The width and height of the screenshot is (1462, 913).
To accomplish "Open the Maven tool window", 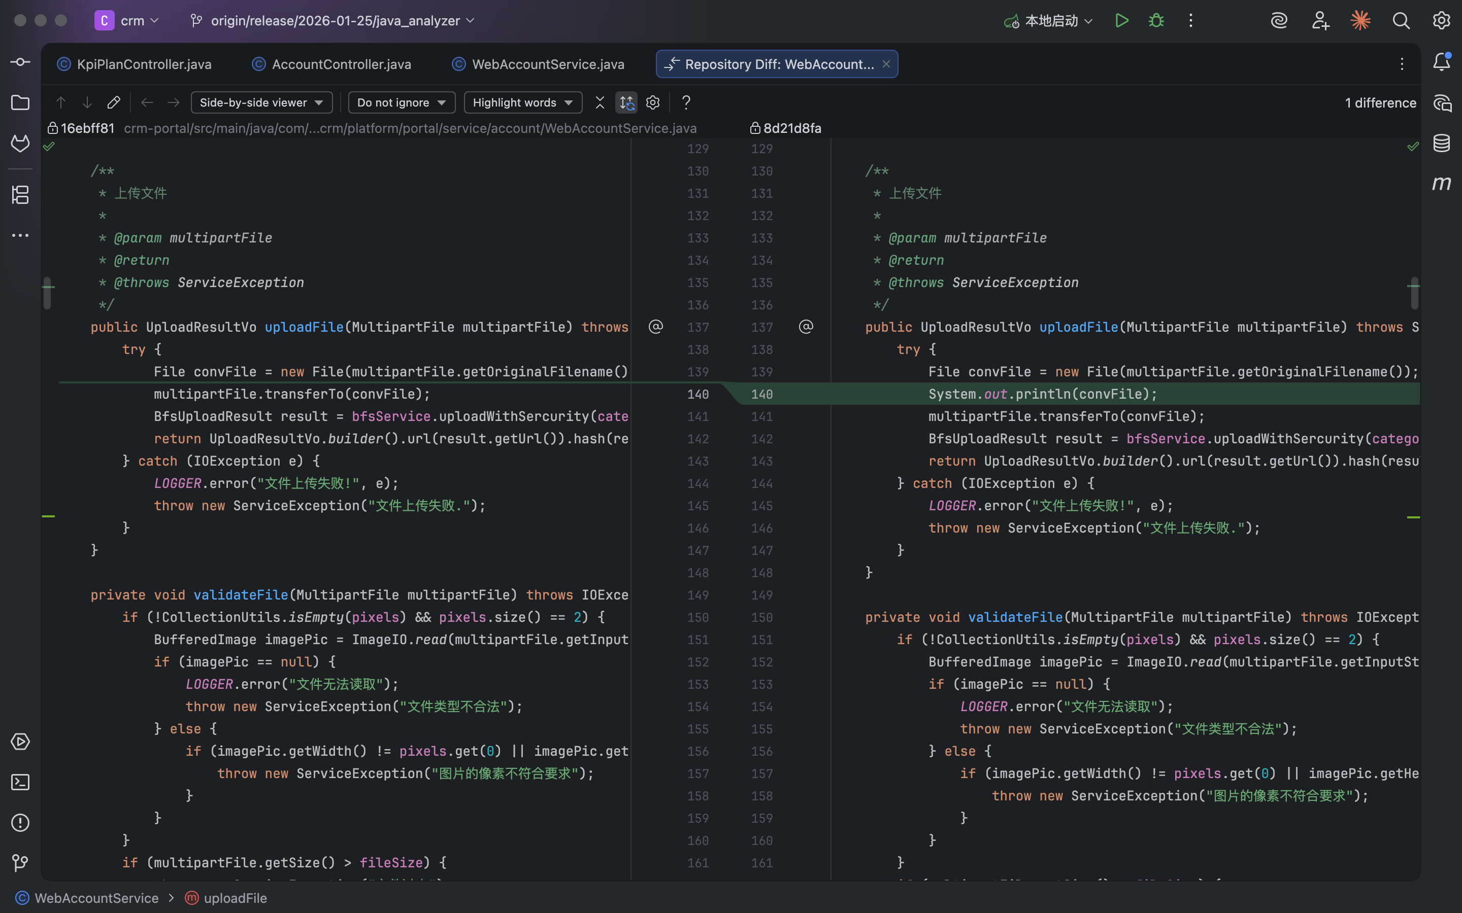I will tap(1442, 183).
